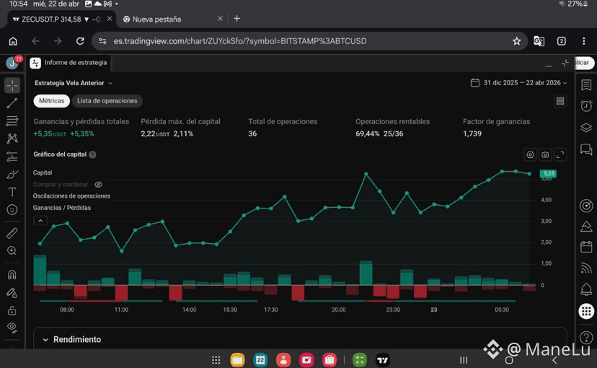This screenshot has width=597, height=368.
Task: Open the date range selector dropdown
Action: (519, 83)
